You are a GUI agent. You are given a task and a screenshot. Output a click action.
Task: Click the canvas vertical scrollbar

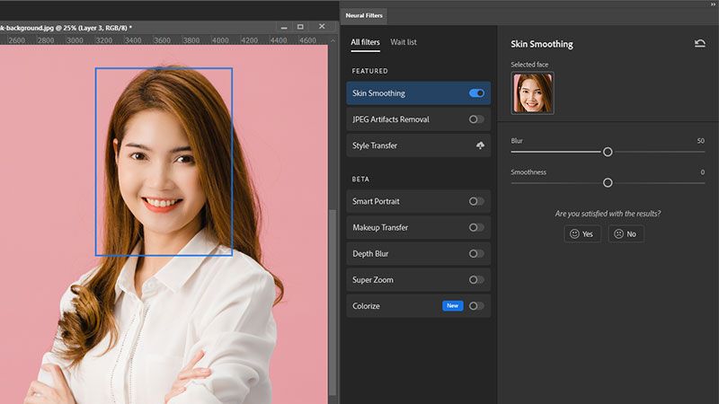[333, 296]
